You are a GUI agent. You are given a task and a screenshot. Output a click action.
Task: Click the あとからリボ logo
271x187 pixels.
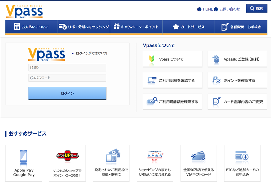(x=155, y=156)
